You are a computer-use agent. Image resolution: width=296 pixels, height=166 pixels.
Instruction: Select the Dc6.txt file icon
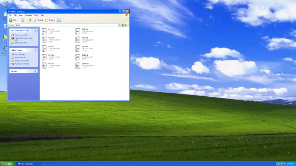(78, 49)
